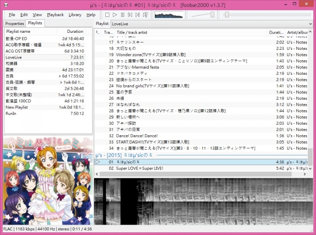This screenshot has height=235, width=316.
Task: Select track 24 No brand girls
Action: tap(201, 86)
